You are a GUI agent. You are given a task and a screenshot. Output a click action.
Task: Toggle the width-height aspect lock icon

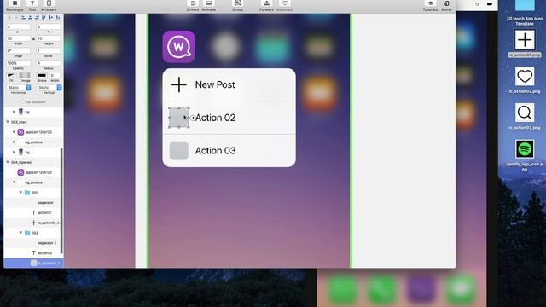(33, 38)
